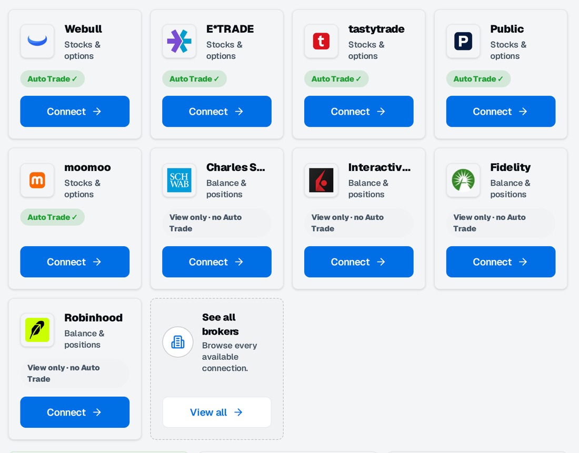
Task: Click the moomoo orange logo icon
Action: tap(37, 180)
